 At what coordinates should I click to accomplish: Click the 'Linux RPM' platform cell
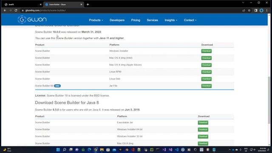point(115,72)
